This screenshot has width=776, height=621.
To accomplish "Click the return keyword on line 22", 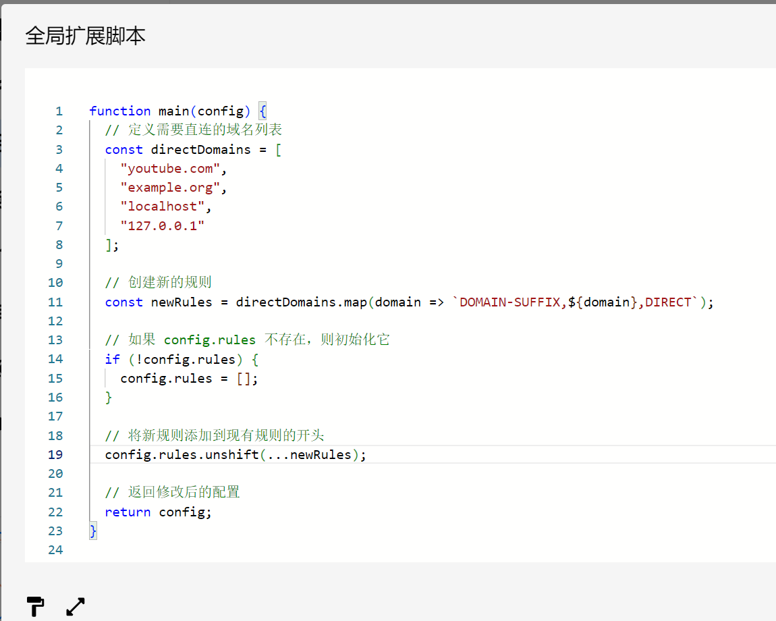I will [128, 512].
